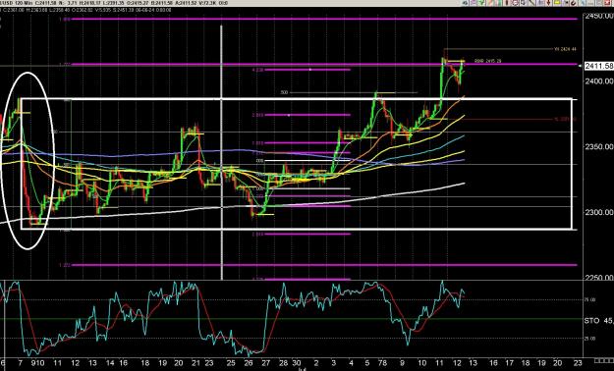Click the 2450.00 price axis label
The height and width of the screenshot is (371, 614).
(x=598, y=16)
